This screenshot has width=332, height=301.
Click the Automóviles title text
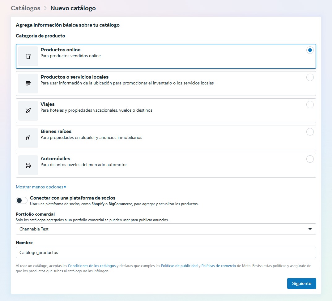coord(55,159)
